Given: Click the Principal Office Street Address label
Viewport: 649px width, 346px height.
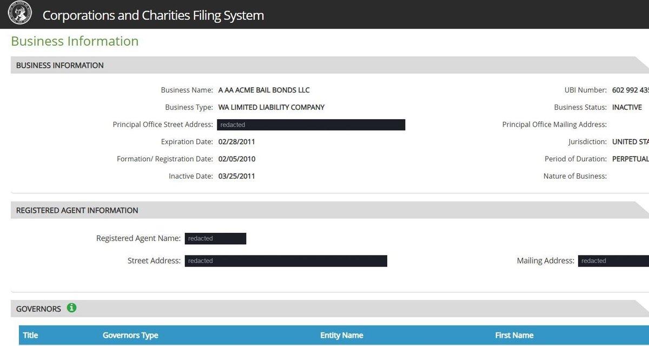Looking at the screenshot, I should click(x=163, y=125).
